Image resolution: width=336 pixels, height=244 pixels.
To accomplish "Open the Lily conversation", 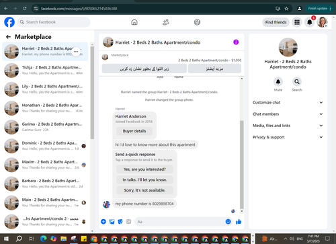I will [x=45, y=89].
